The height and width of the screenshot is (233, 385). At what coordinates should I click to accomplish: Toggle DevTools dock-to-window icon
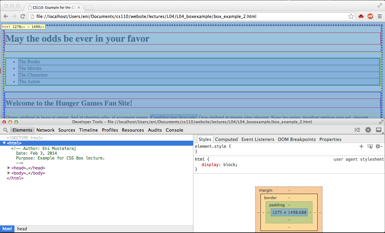click(x=379, y=130)
